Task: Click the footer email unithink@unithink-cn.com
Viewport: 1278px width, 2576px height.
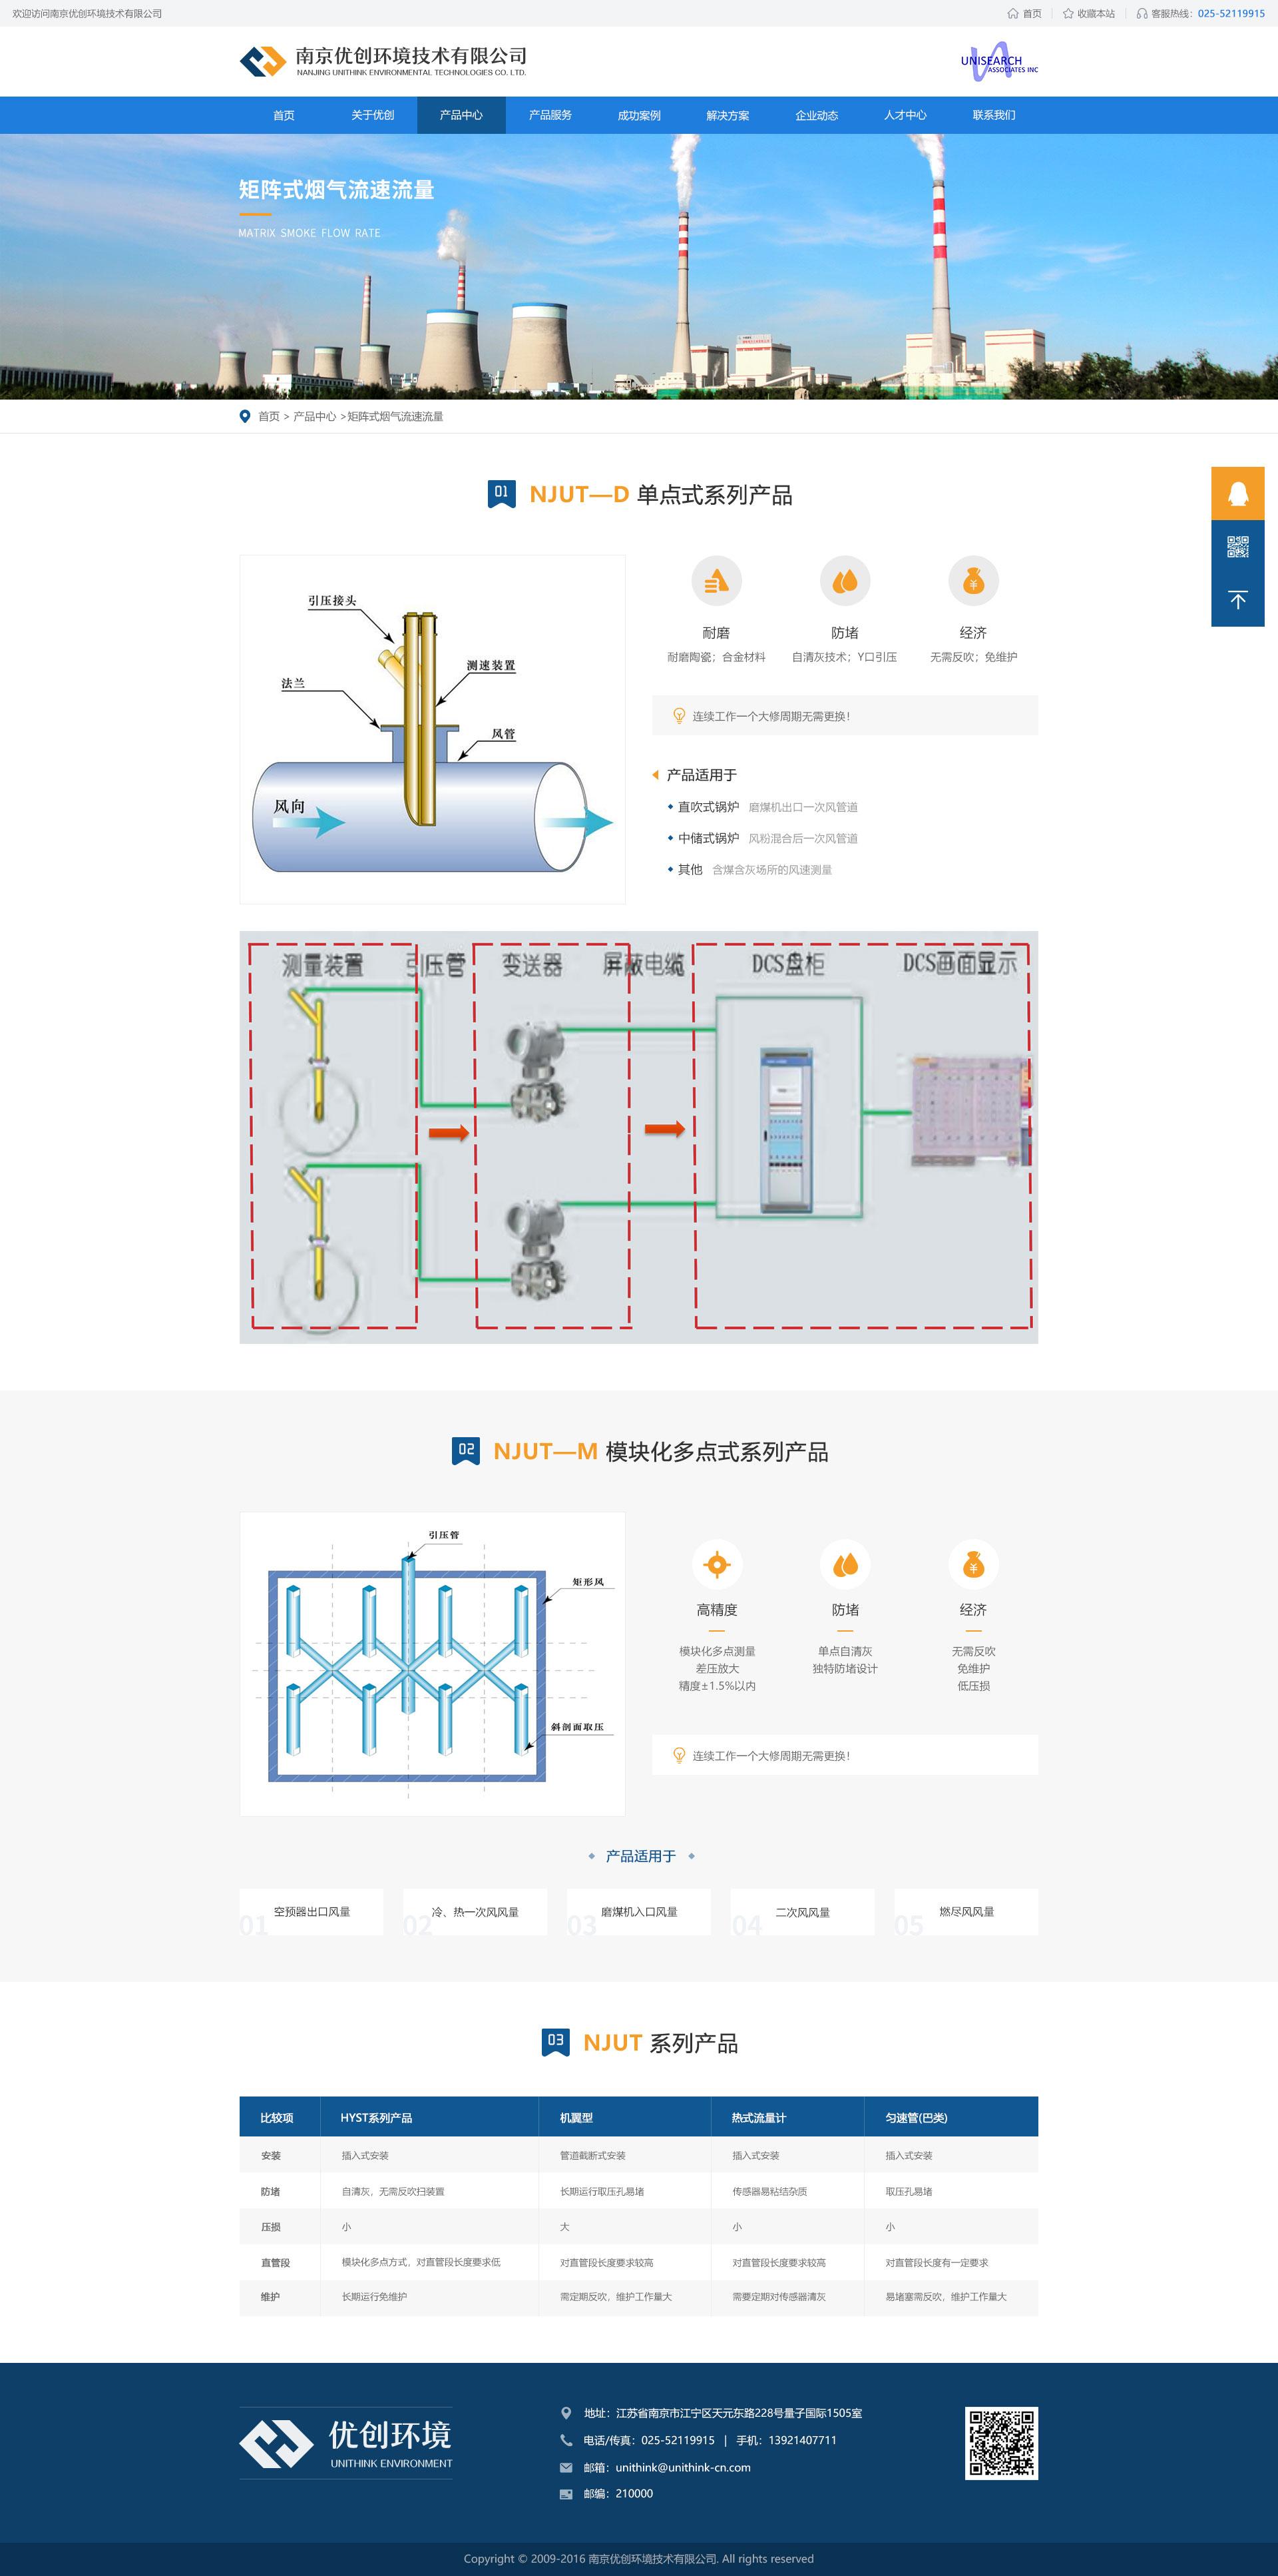Action: pos(682,2467)
